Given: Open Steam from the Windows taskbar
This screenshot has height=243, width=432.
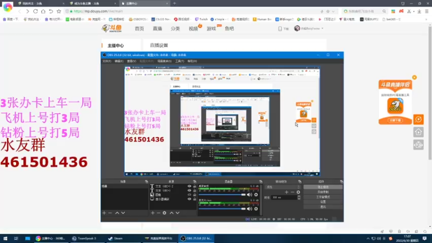Looking at the screenshot, I should tap(116, 239).
